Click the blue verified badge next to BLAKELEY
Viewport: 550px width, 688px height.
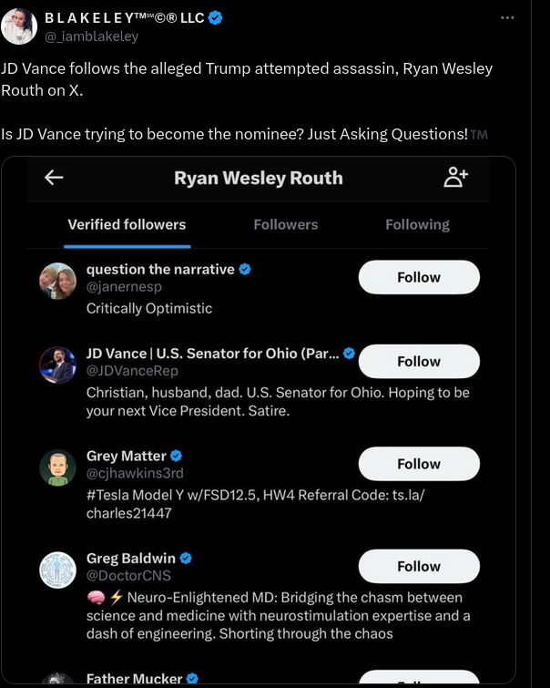coord(217,18)
